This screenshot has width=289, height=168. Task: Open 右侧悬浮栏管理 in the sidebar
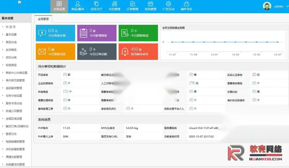(x=15, y=165)
